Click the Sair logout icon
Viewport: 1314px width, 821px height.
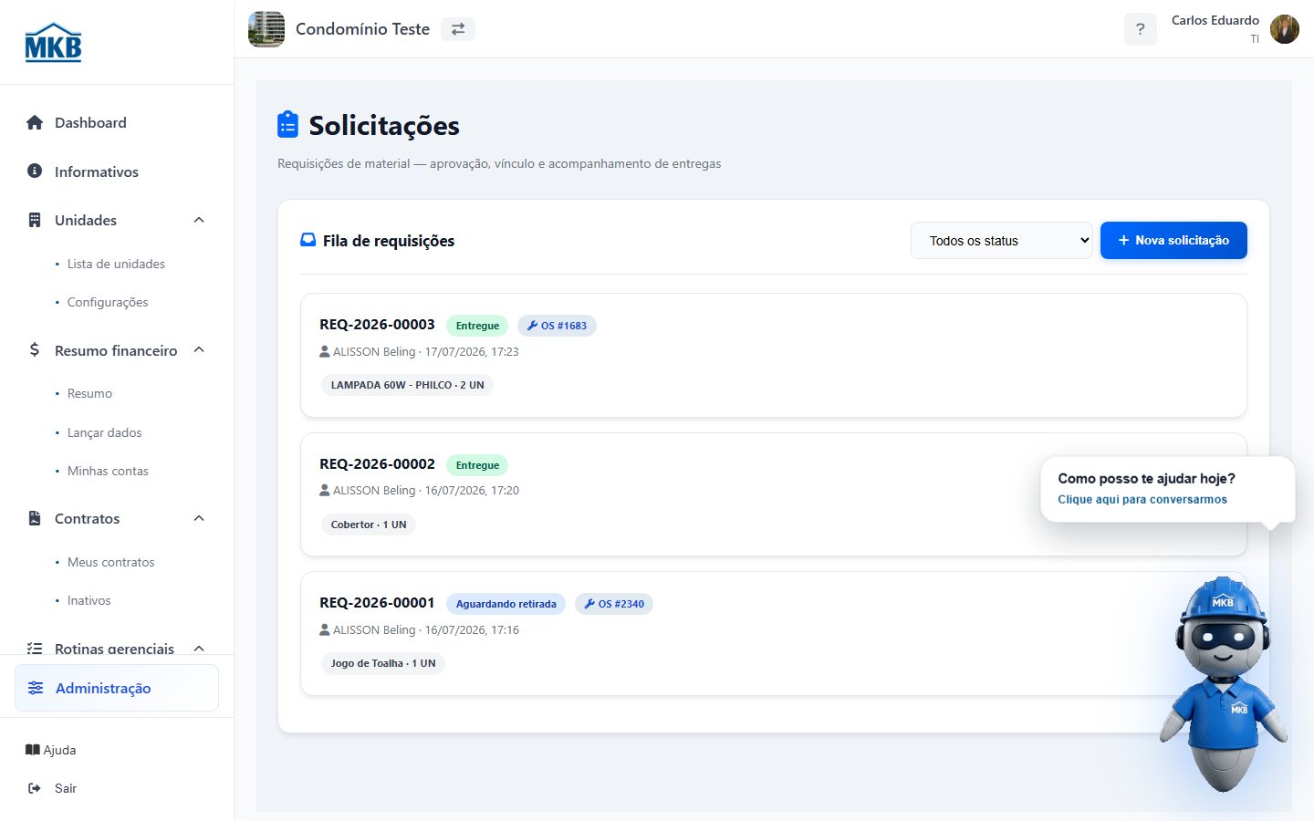point(35,788)
